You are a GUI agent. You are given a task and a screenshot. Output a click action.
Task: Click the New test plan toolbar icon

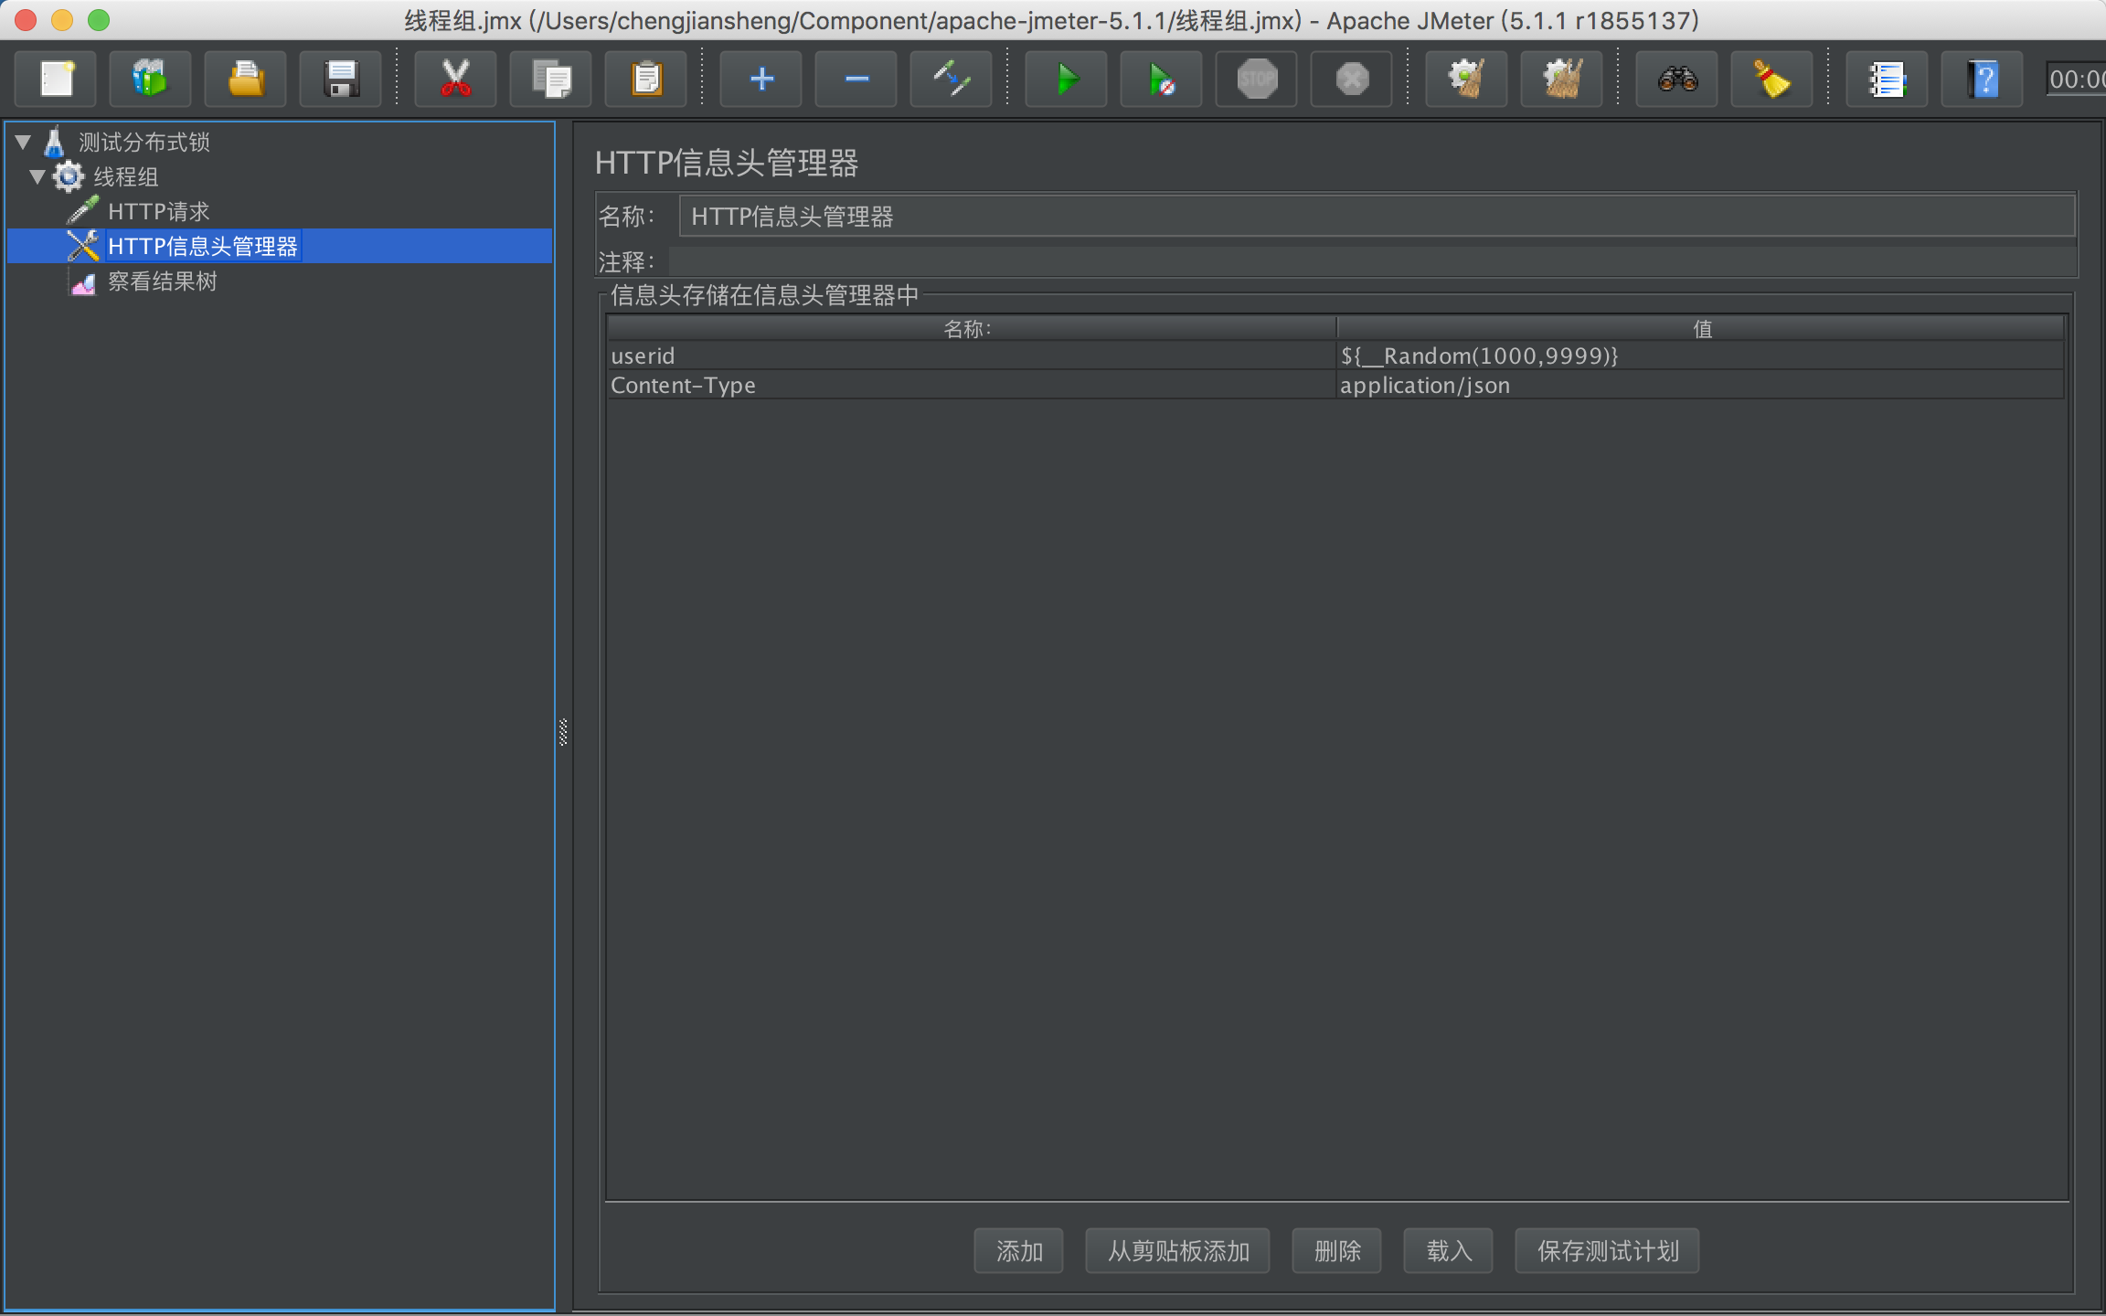(x=57, y=80)
